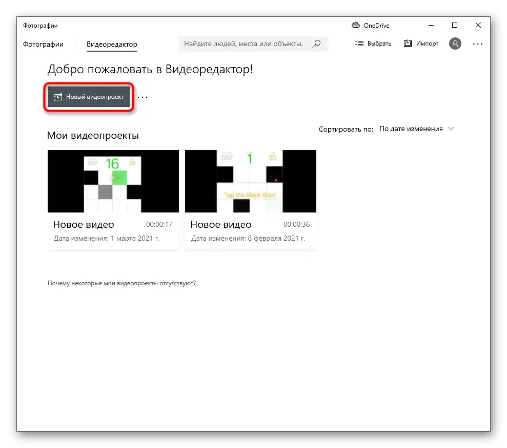Open the video project thumbnail showing 16
This screenshot has width=507, height=448.
click(113, 181)
